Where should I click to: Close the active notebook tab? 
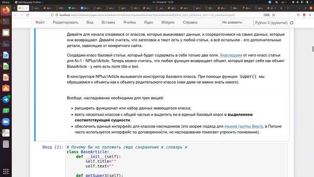(x=26, y=8)
